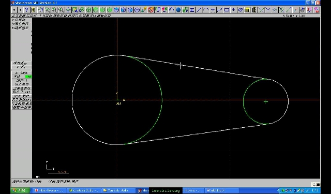This screenshot has width=331, height=194.
Task: Click the WCS setting in secondary menu
Action: 22,96
